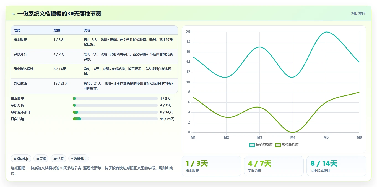Click the Chart.js chip
Image resolution: width=377 pixels, height=187 pixels.
click(21, 159)
